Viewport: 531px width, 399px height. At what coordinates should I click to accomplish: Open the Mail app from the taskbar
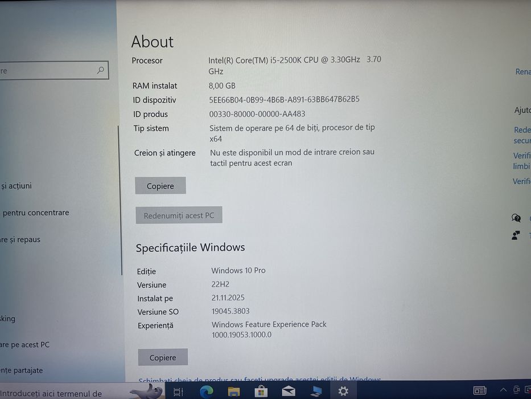pos(289,392)
